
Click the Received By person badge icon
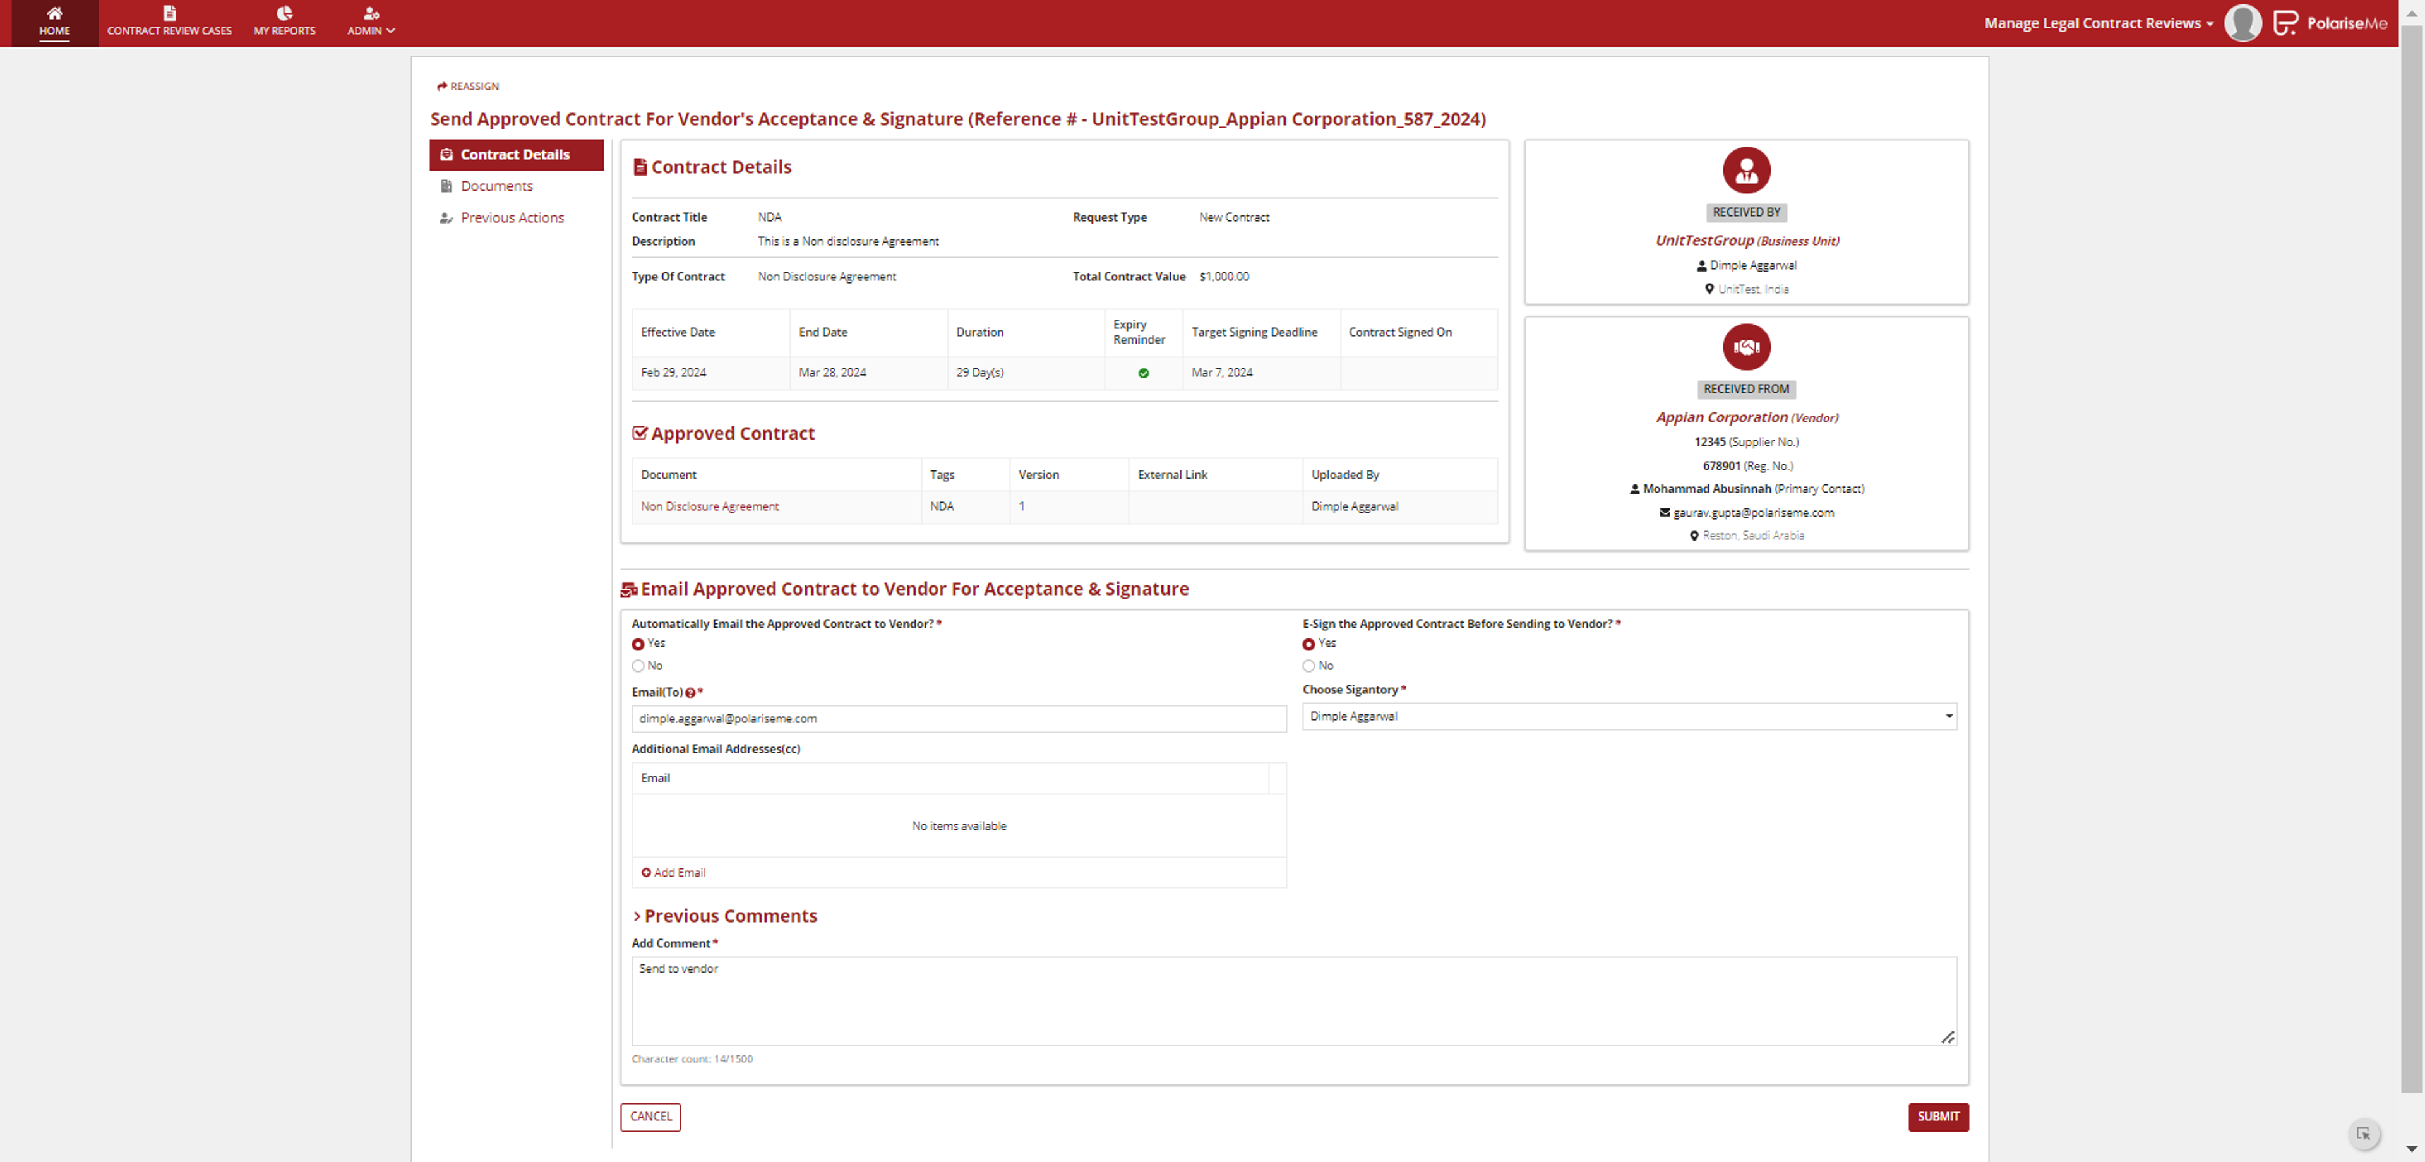pos(1746,171)
